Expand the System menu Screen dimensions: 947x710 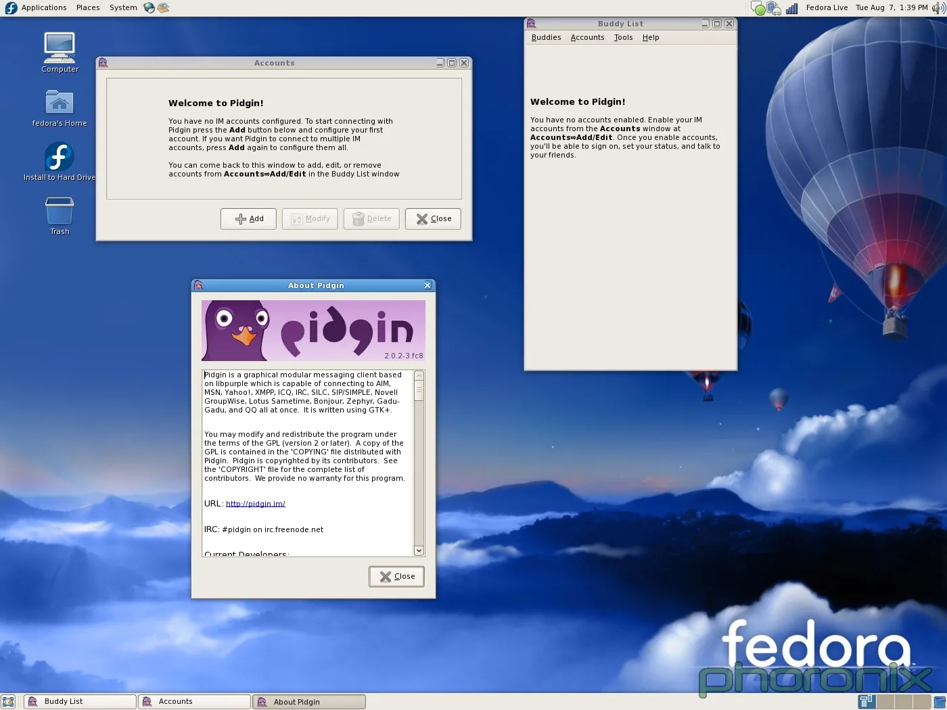123,7
